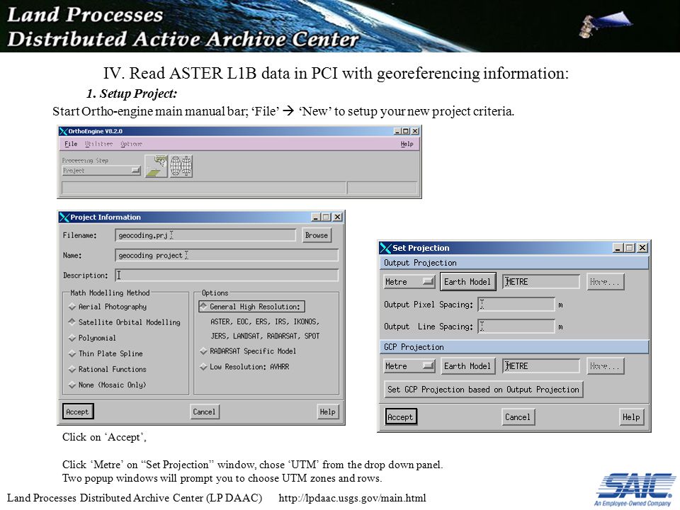
Task: Close the Set Projection window
Action: (x=642, y=248)
